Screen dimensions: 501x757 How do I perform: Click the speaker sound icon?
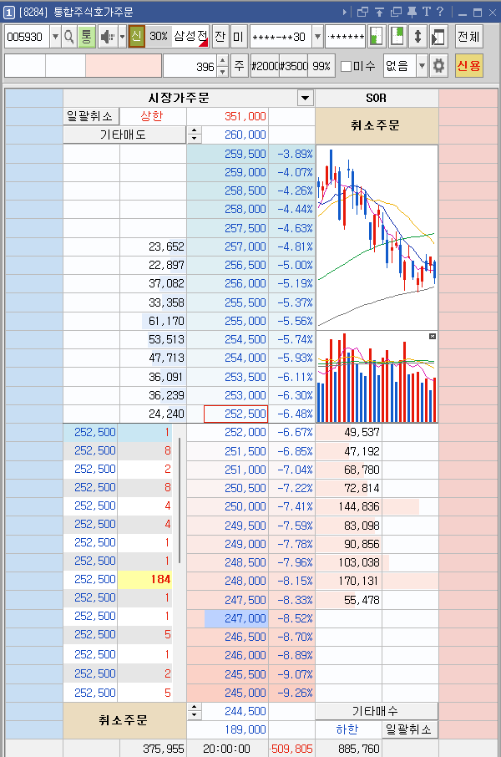(x=108, y=37)
